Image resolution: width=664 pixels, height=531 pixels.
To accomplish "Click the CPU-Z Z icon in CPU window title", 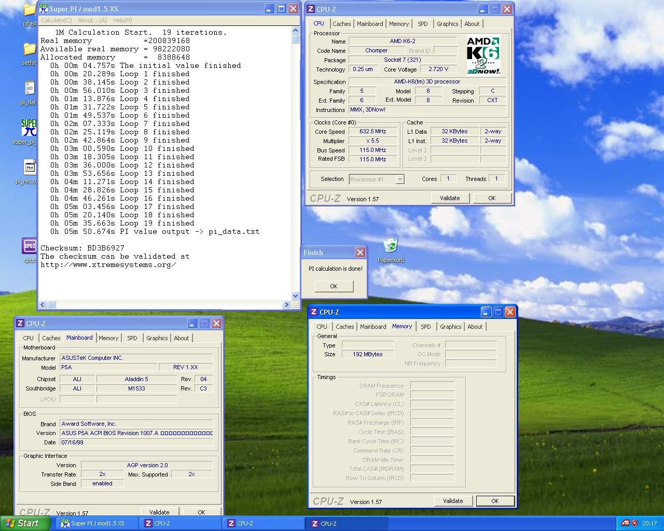I will tap(310, 9).
